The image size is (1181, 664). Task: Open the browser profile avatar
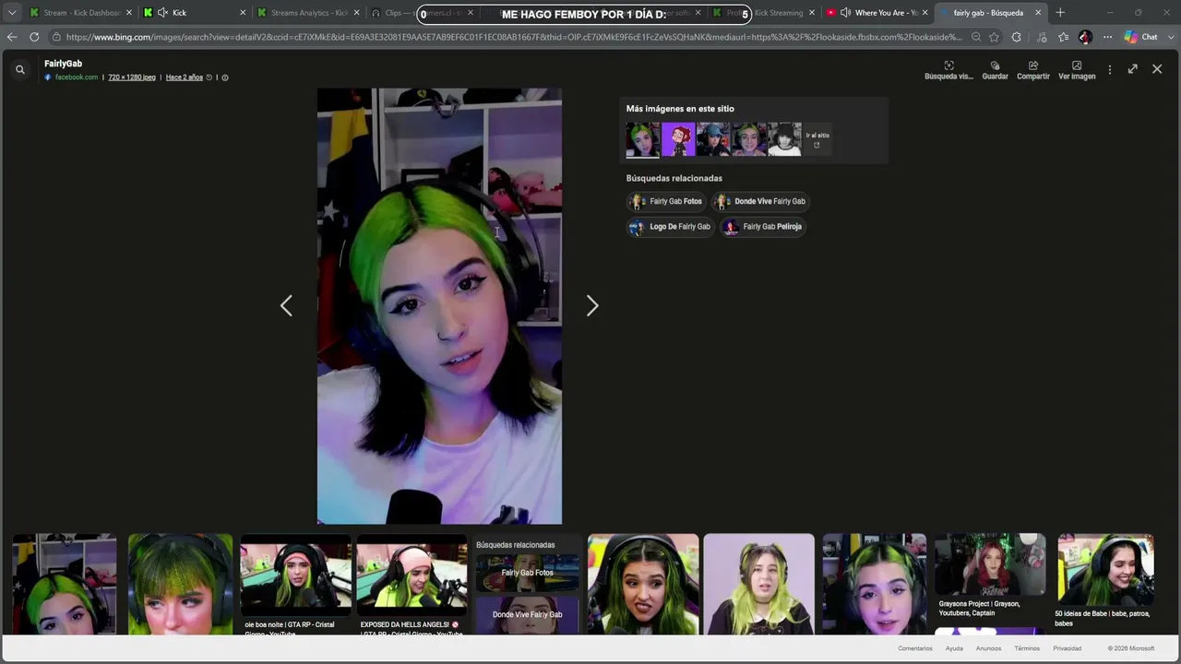(x=1085, y=37)
